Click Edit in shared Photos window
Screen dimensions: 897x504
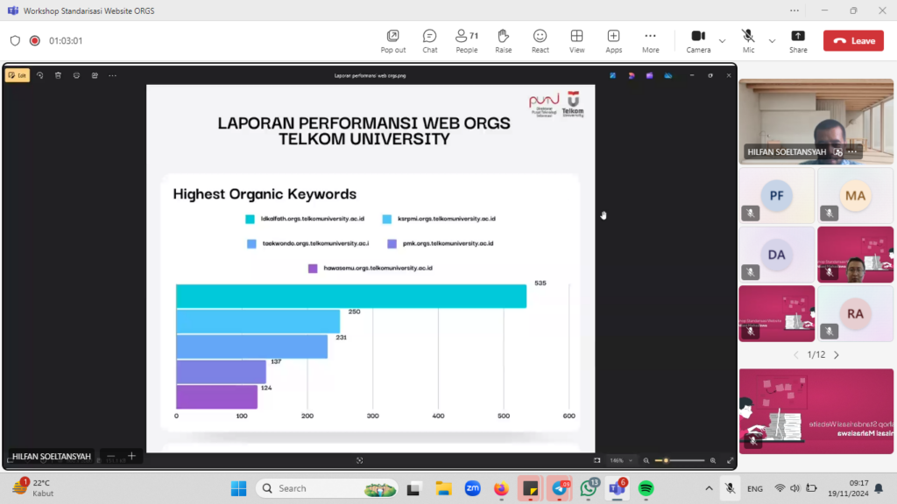(18, 75)
